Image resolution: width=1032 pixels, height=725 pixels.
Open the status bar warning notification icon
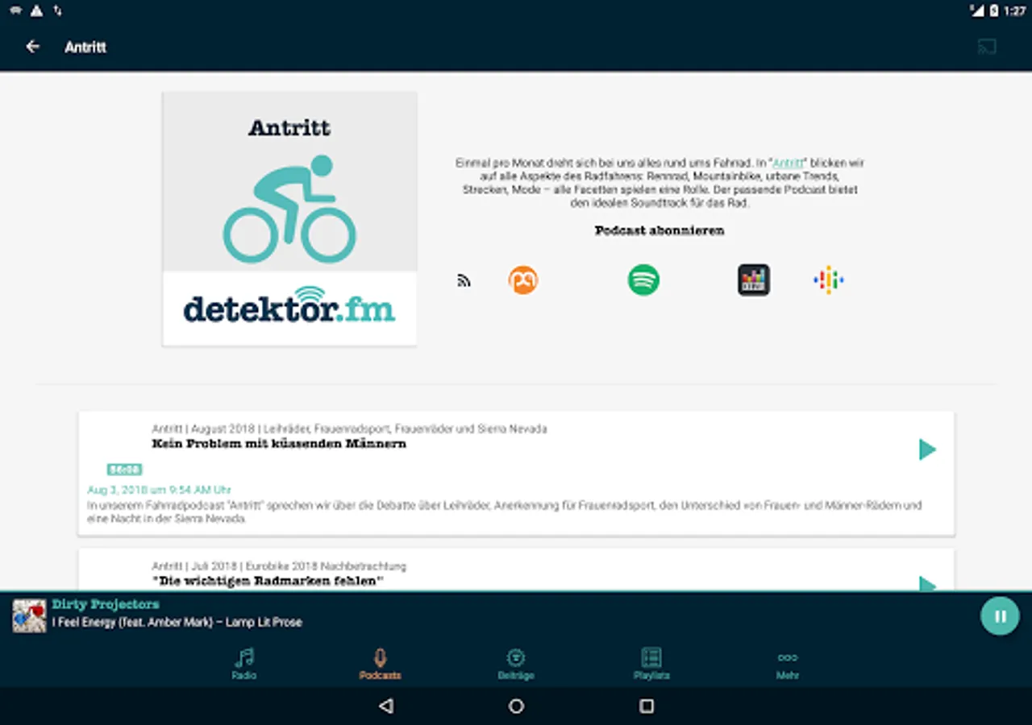pyautogui.click(x=36, y=10)
